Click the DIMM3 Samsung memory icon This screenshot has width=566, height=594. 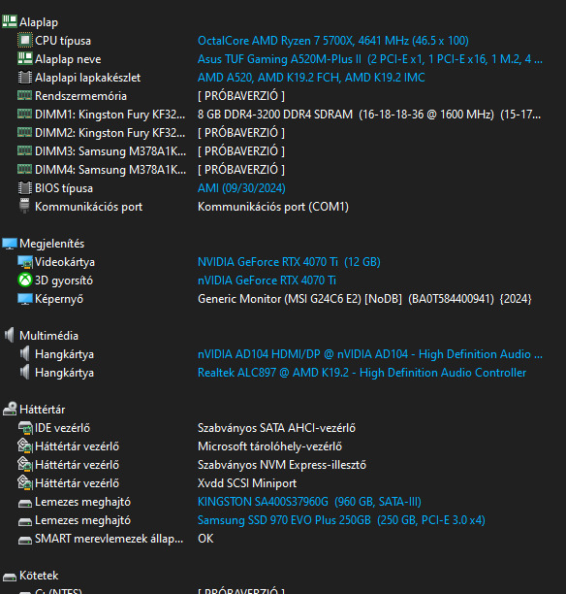point(25,150)
